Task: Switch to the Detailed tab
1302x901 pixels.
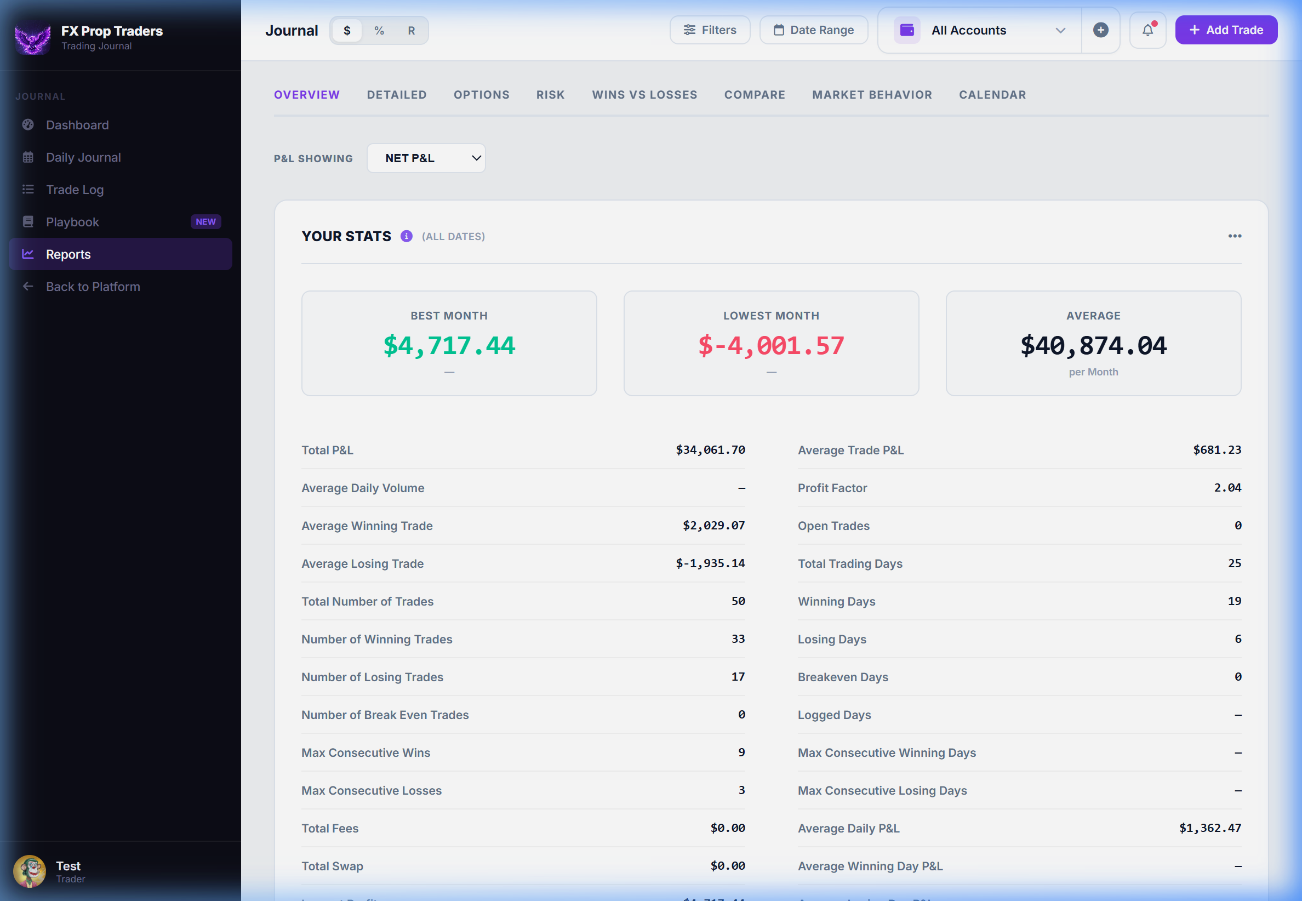Action: click(x=397, y=95)
